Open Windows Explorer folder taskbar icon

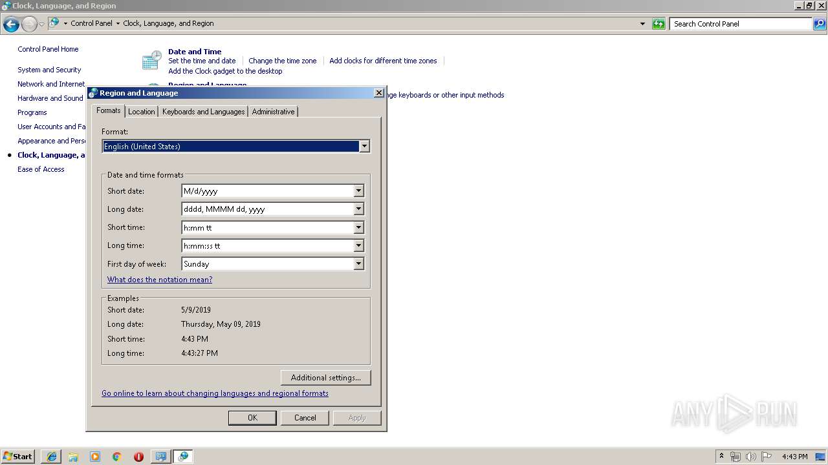(73, 457)
